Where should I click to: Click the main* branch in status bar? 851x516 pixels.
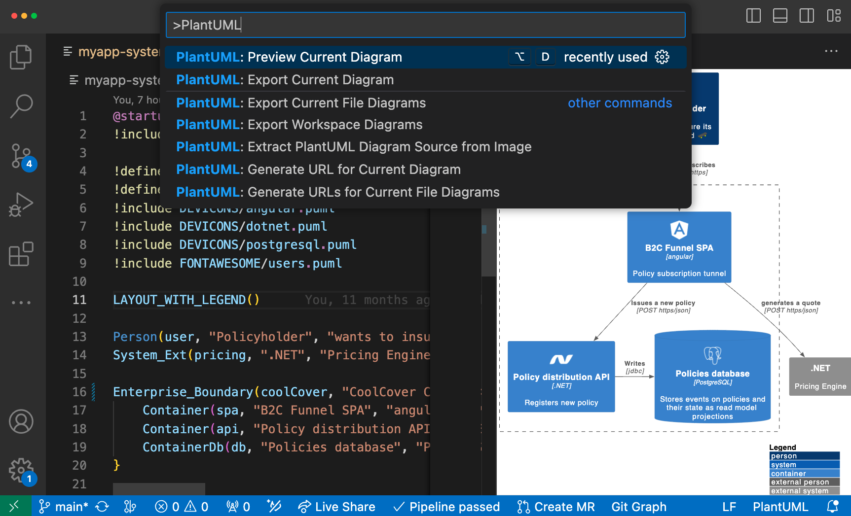[x=63, y=507]
